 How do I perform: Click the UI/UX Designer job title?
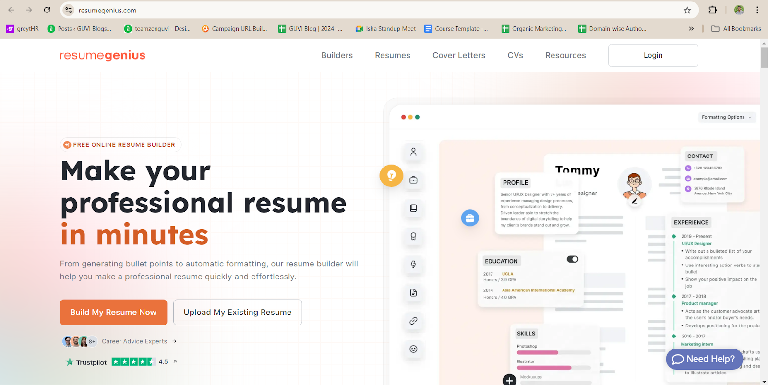point(696,244)
